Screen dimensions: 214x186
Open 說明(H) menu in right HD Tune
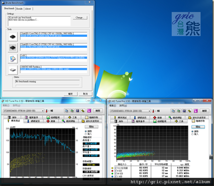pos(123,106)
